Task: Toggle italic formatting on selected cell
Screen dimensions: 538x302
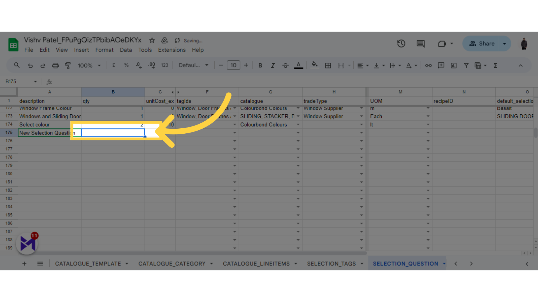Action: pyautogui.click(x=273, y=65)
